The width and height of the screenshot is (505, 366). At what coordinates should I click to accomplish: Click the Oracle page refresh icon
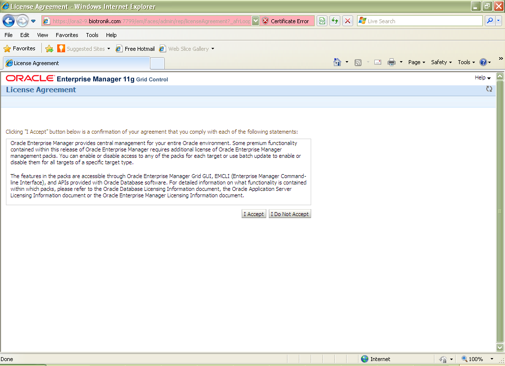(x=489, y=89)
